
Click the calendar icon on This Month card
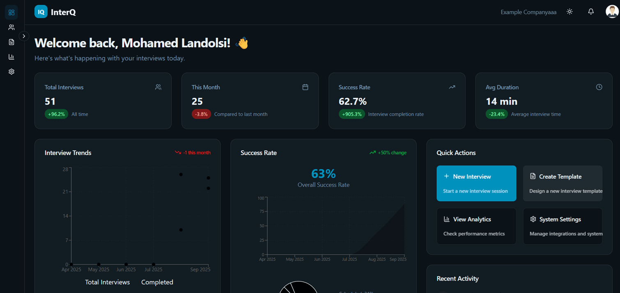pos(305,87)
